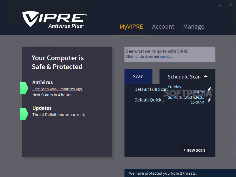Viewport: 236px width, 177px height.
Task: Open the Account tab
Action: coord(163,27)
